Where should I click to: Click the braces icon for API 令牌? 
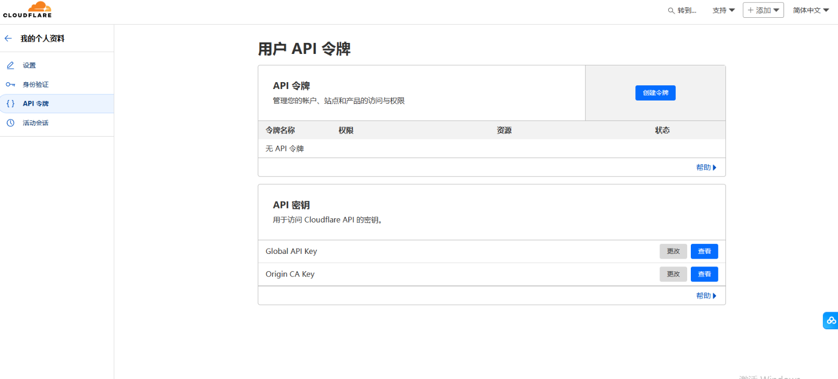click(x=10, y=104)
